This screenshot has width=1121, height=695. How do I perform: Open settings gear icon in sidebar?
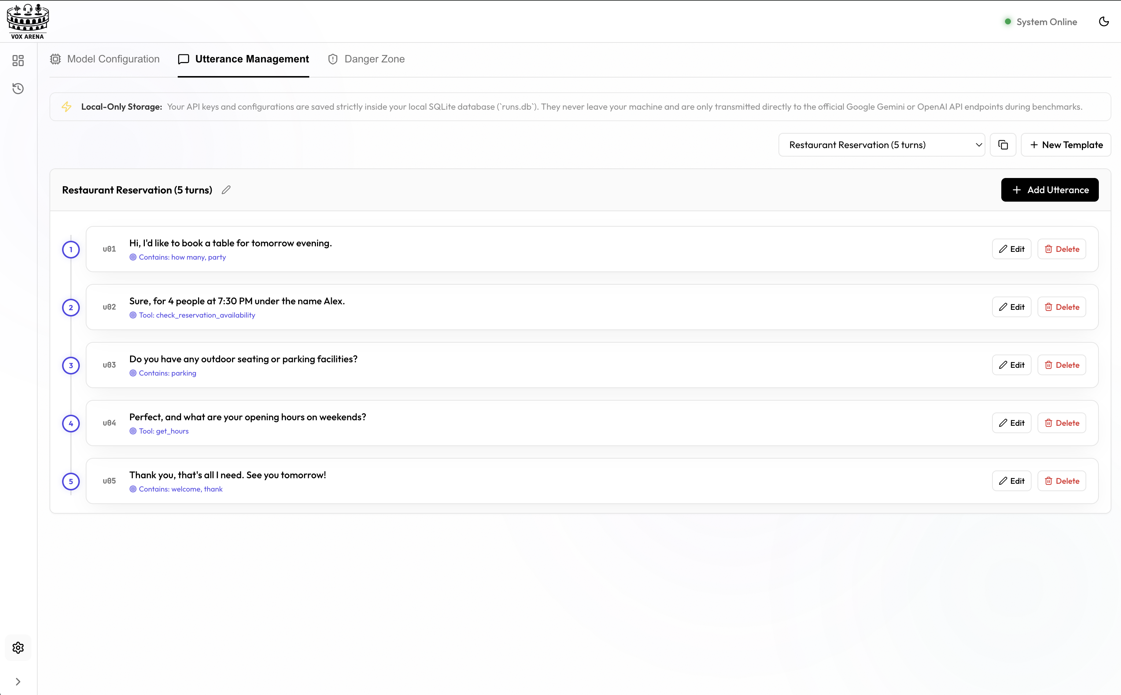18,648
